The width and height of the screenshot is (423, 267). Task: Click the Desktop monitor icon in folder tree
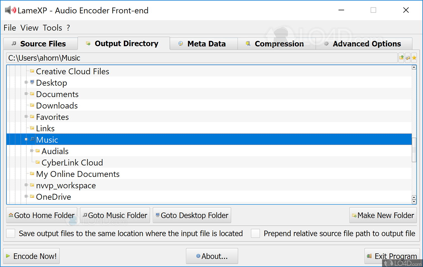click(32, 82)
